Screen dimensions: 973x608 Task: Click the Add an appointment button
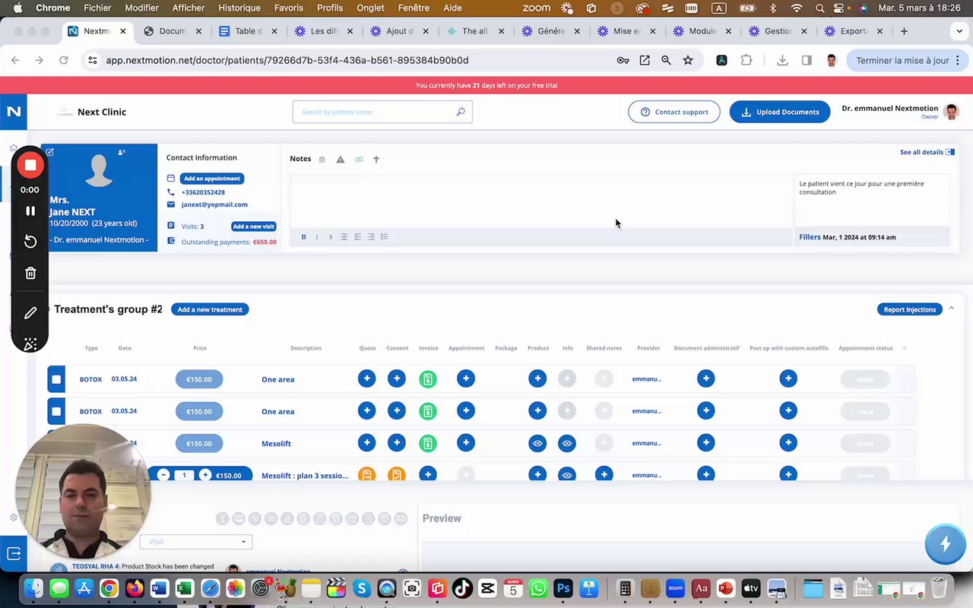click(211, 179)
